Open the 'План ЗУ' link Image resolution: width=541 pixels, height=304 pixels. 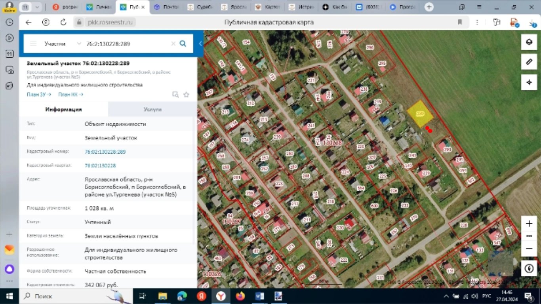click(x=39, y=95)
